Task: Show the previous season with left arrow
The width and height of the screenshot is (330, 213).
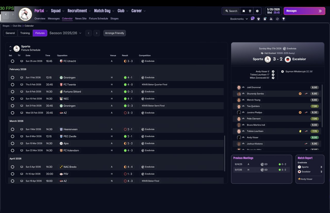Action: point(88,33)
